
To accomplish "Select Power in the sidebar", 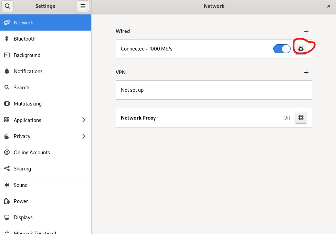I will [46, 201].
